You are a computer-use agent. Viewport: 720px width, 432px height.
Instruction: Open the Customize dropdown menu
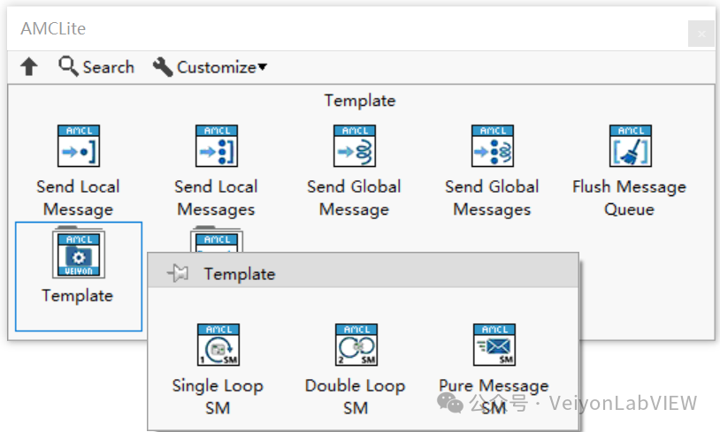210,67
